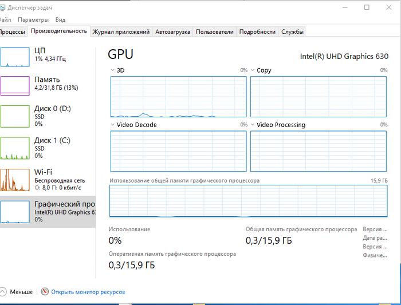Click the shared GPU memory usage graph
Screen dimensions: 401x305
[249, 201]
